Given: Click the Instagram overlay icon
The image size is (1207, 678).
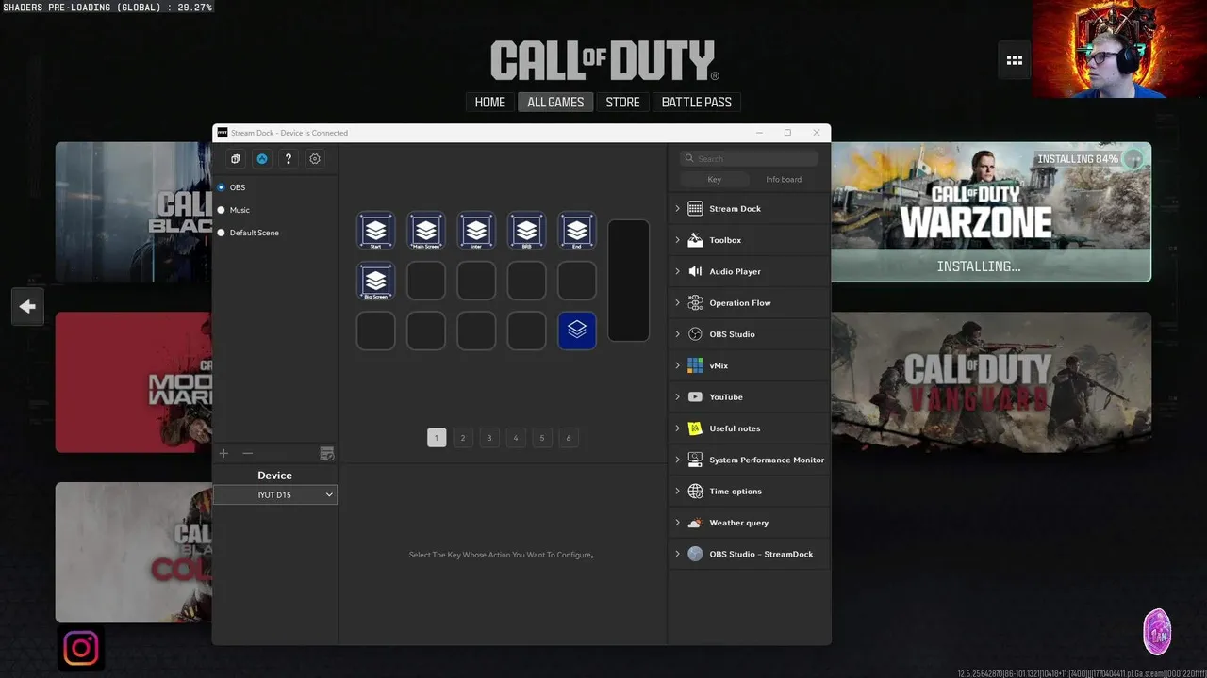Looking at the screenshot, I should [x=81, y=648].
